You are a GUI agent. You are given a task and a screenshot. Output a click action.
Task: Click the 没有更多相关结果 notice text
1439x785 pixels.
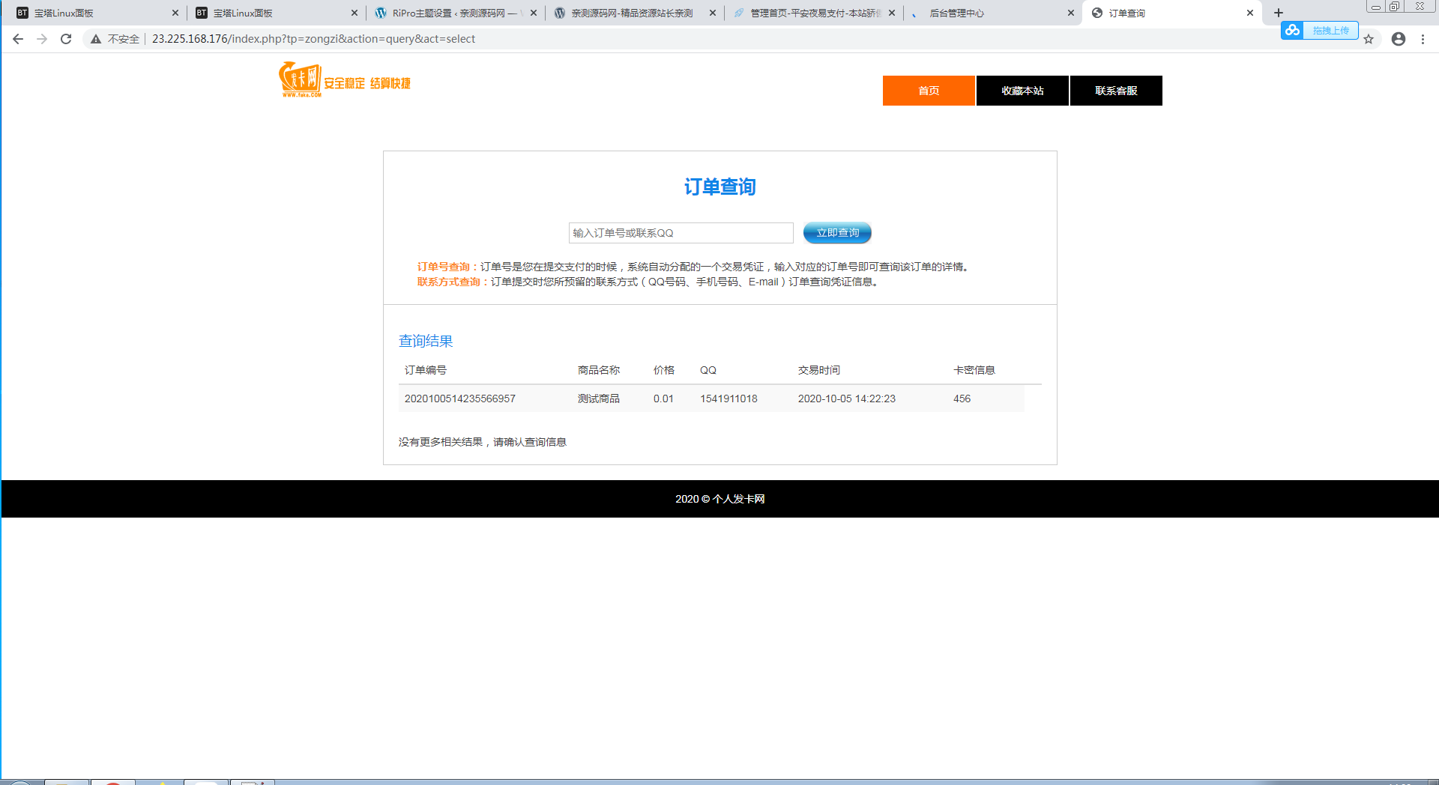click(483, 442)
